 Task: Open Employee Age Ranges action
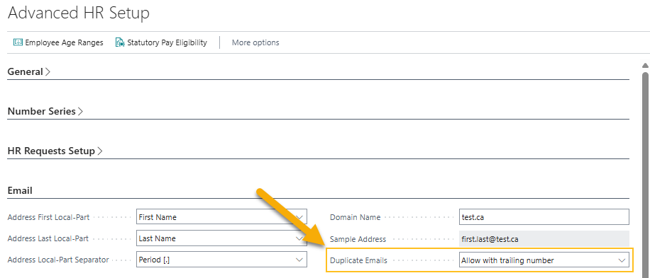click(58, 42)
